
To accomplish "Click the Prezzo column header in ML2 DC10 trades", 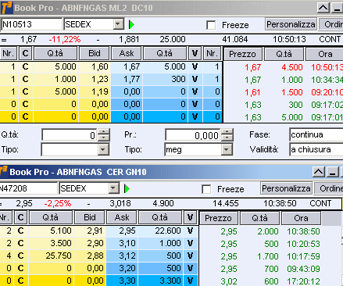I will point(242,54).
